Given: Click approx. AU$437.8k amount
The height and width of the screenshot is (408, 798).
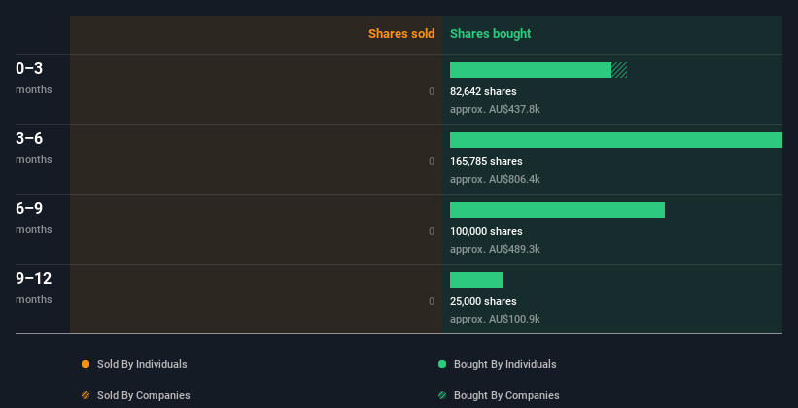Looking at the screenshot, I should [495, 109].
